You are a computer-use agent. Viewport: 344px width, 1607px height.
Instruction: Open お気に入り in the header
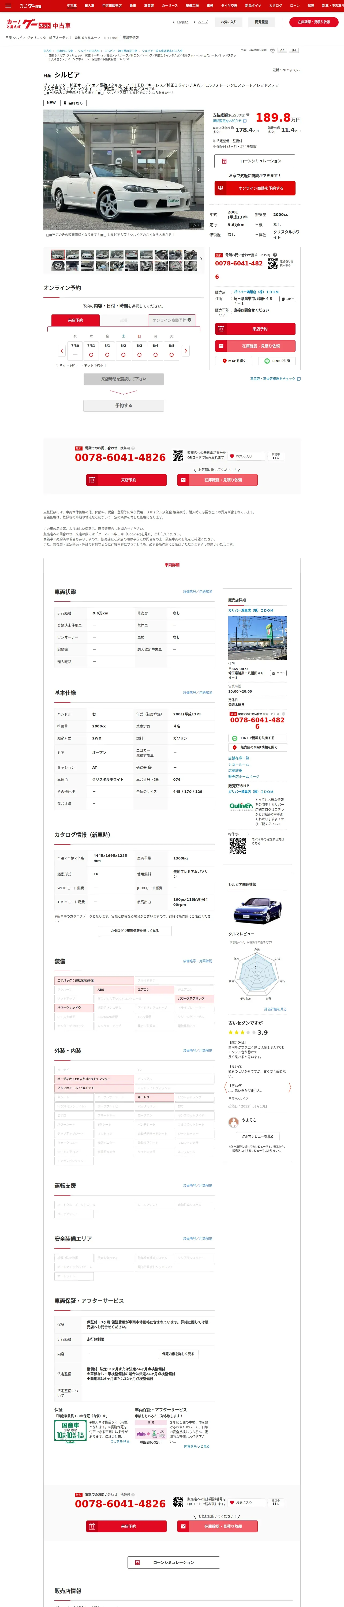229,22
